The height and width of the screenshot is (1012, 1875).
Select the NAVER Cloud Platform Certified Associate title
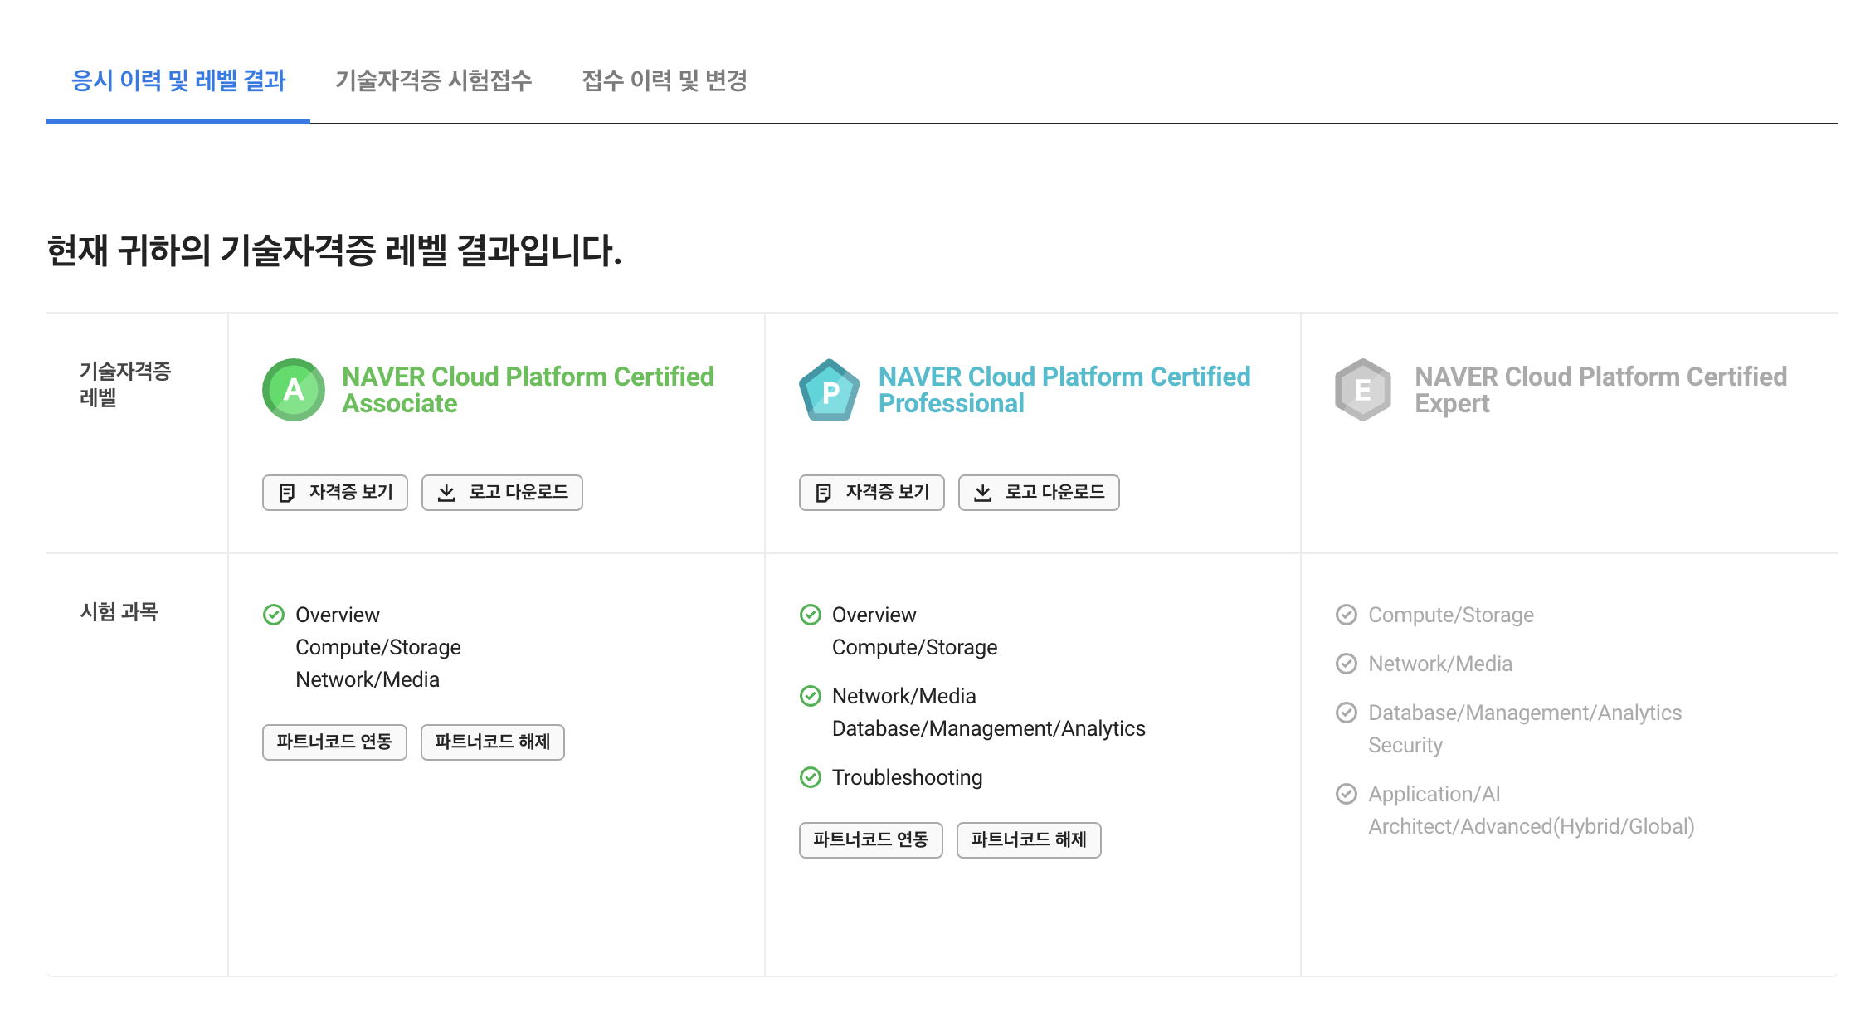click(x=528, y=390)
